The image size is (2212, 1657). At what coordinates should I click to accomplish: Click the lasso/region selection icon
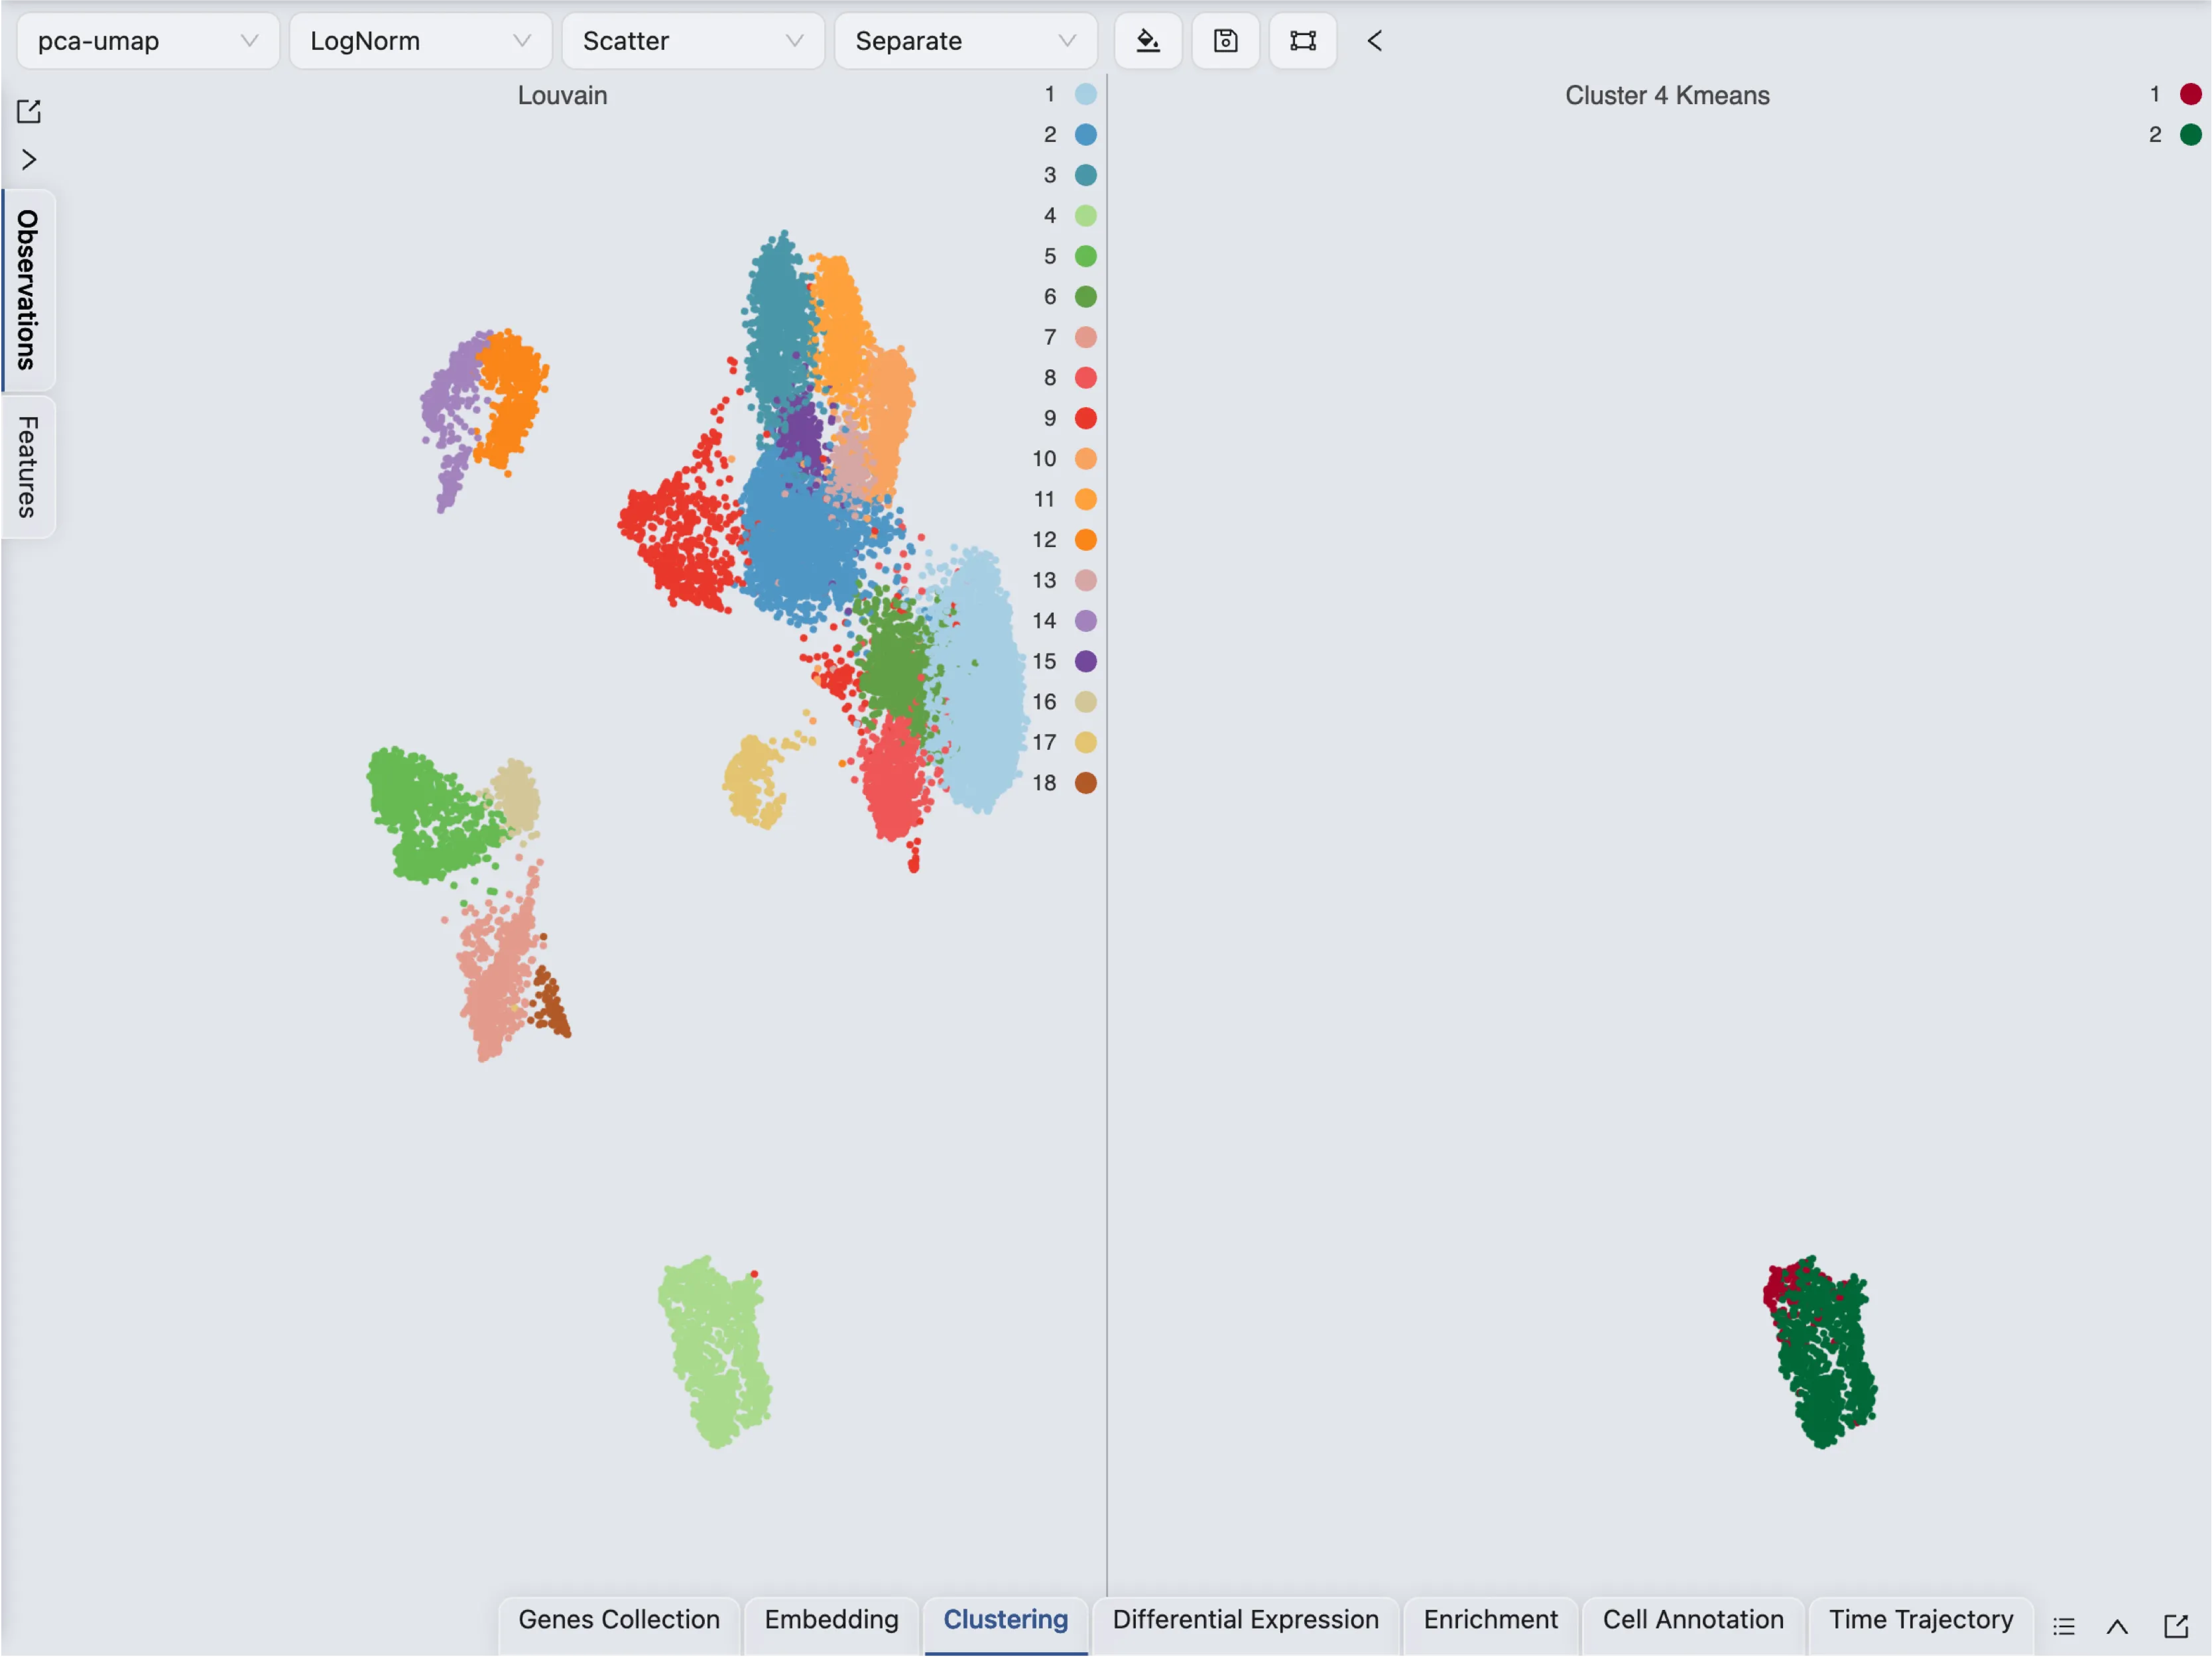tap(1302, 41)
